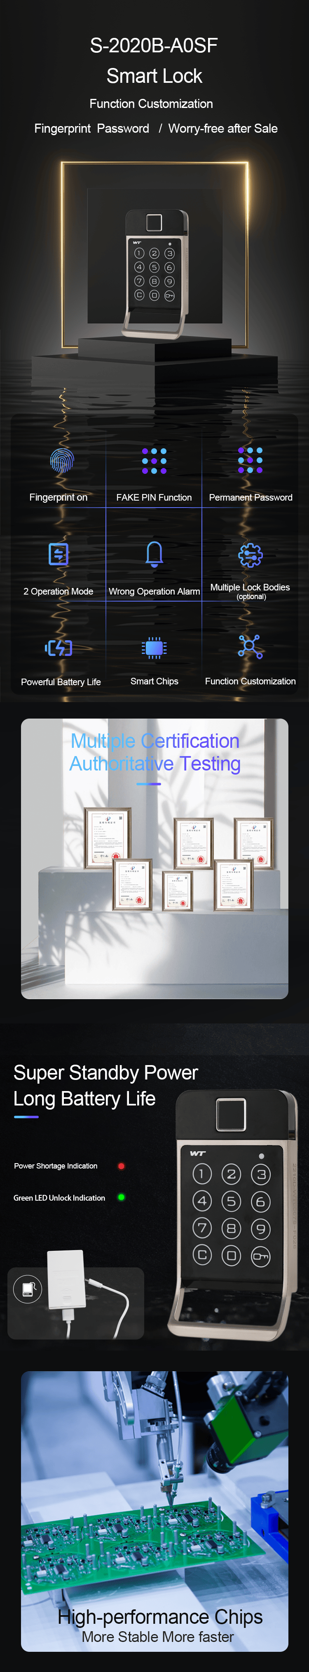Click the Multiple Lock Bodies gear icon
The height and width of the screenshot is (1672, 309).
pos(250,554)
